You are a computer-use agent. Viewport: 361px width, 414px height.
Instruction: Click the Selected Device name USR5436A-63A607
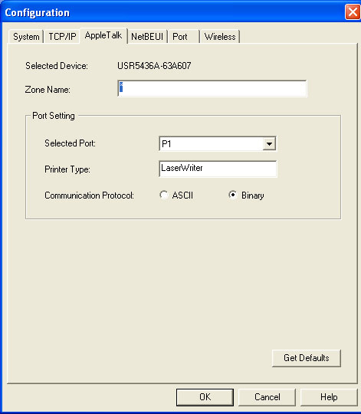click(154, 66)
